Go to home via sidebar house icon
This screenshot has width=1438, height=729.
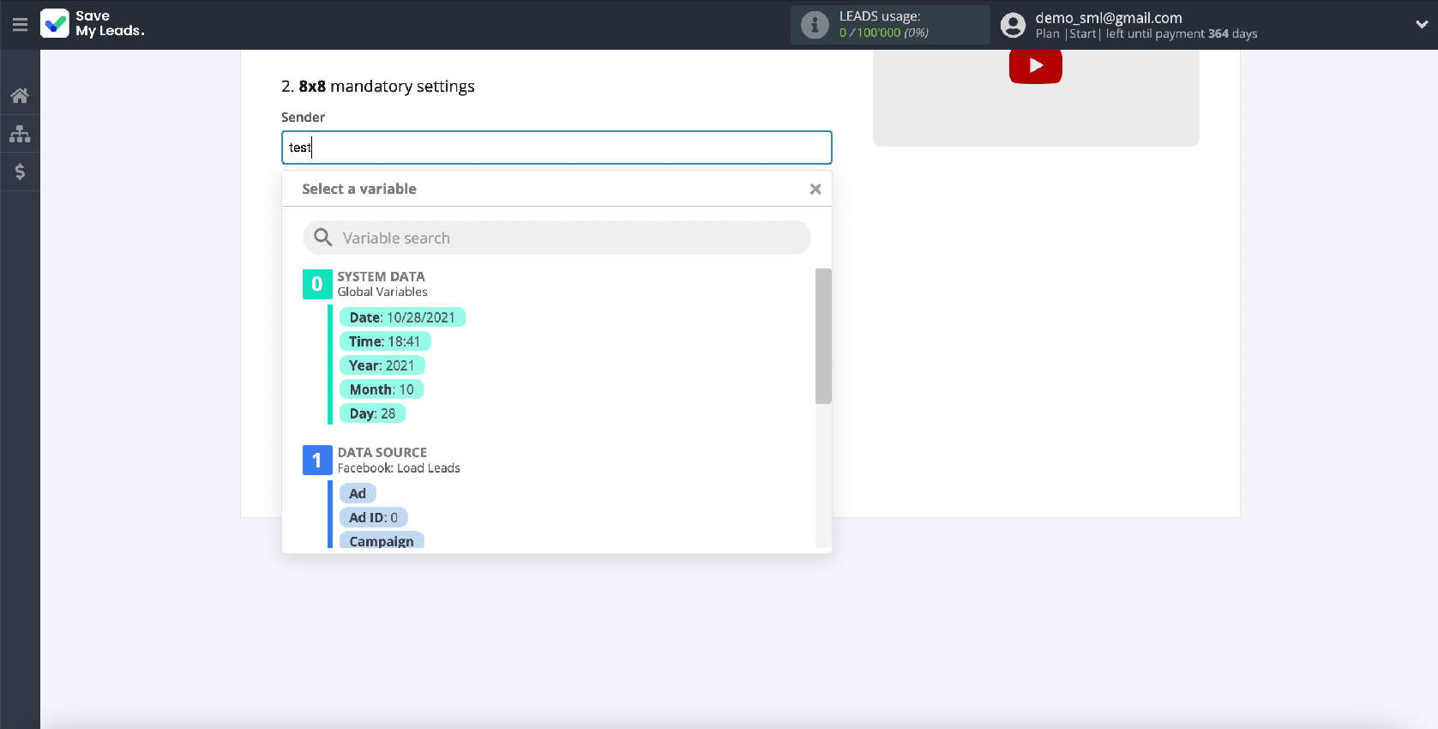click(20, 95)
